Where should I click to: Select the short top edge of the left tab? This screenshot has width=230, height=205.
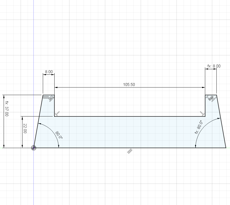[49, 95]
